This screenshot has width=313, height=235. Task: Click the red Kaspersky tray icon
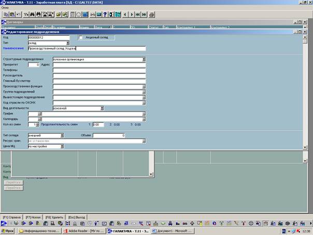coord(298,231)
